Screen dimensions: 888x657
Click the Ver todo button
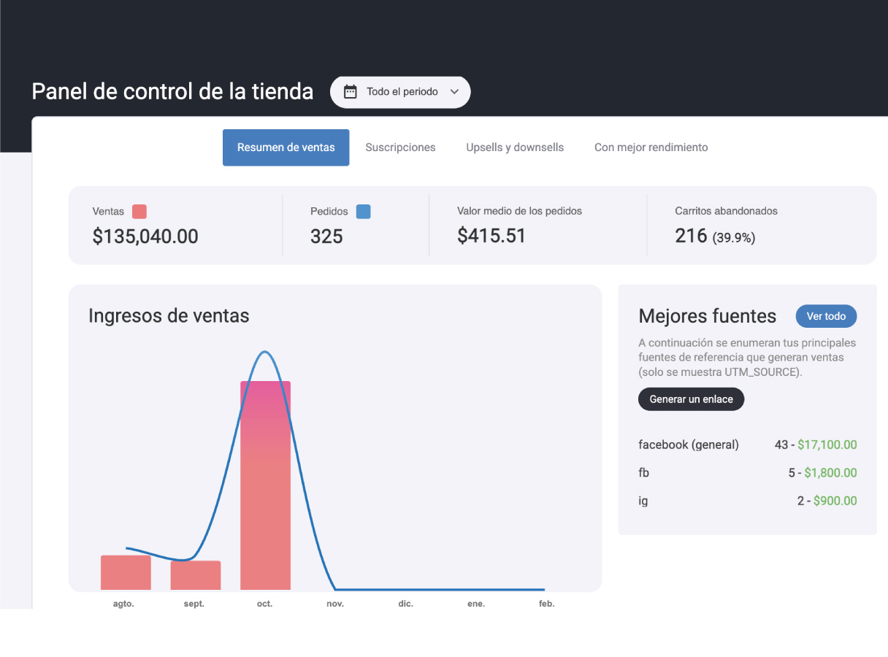826,316
